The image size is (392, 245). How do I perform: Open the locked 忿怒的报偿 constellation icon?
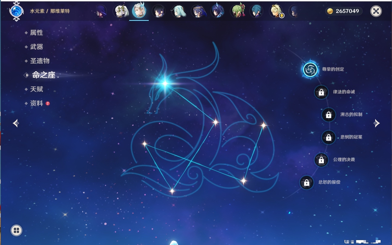click(306, 182)
